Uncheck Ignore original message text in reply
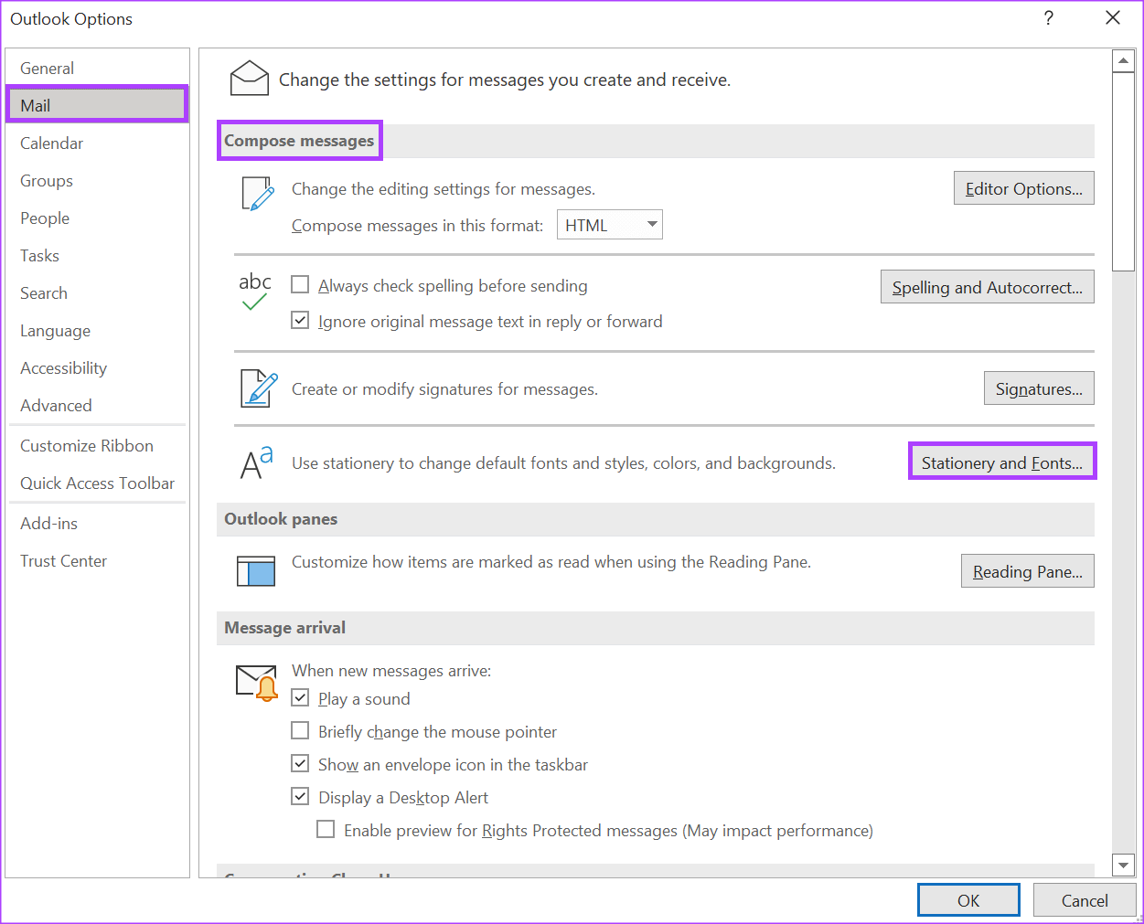 (300, 321)
